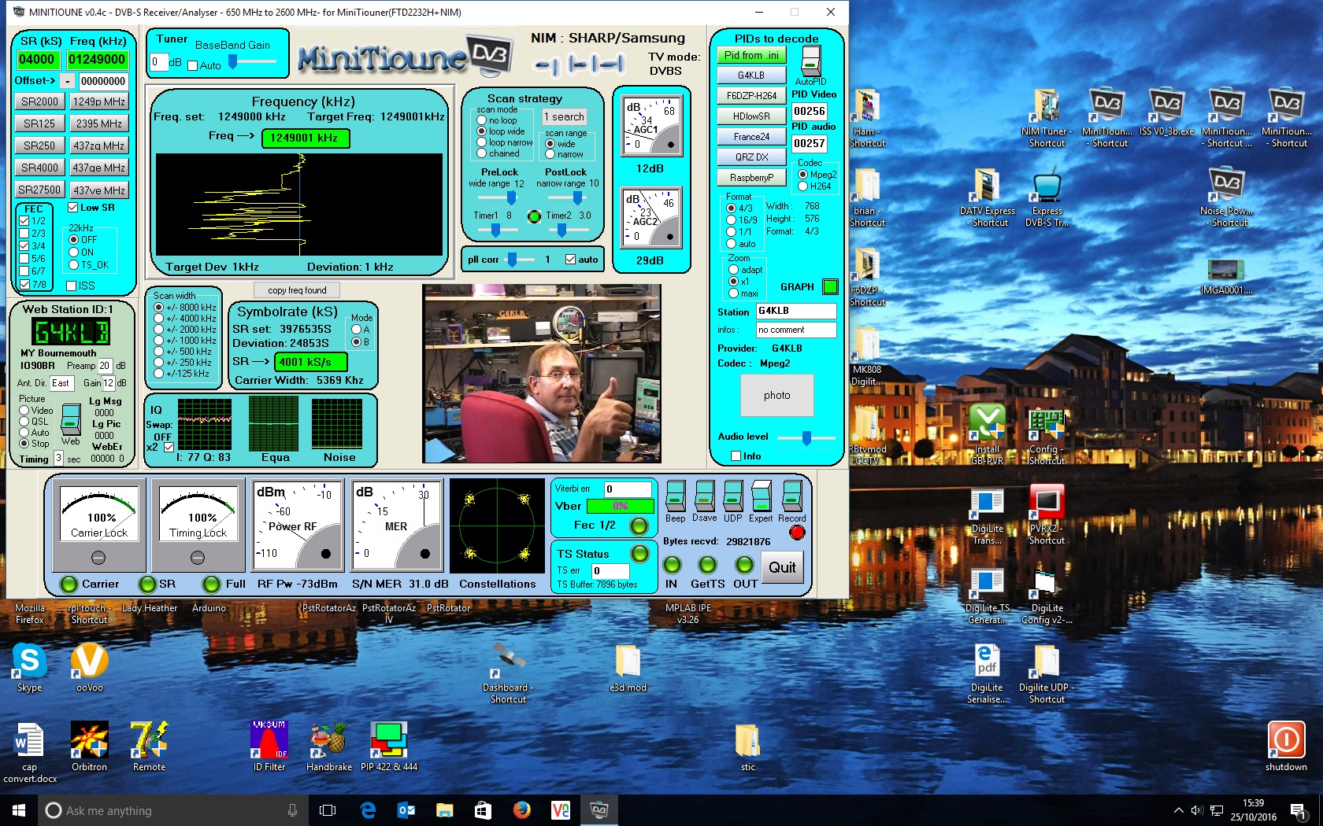Click the SR (kS) 04000 field

(37, 59)
